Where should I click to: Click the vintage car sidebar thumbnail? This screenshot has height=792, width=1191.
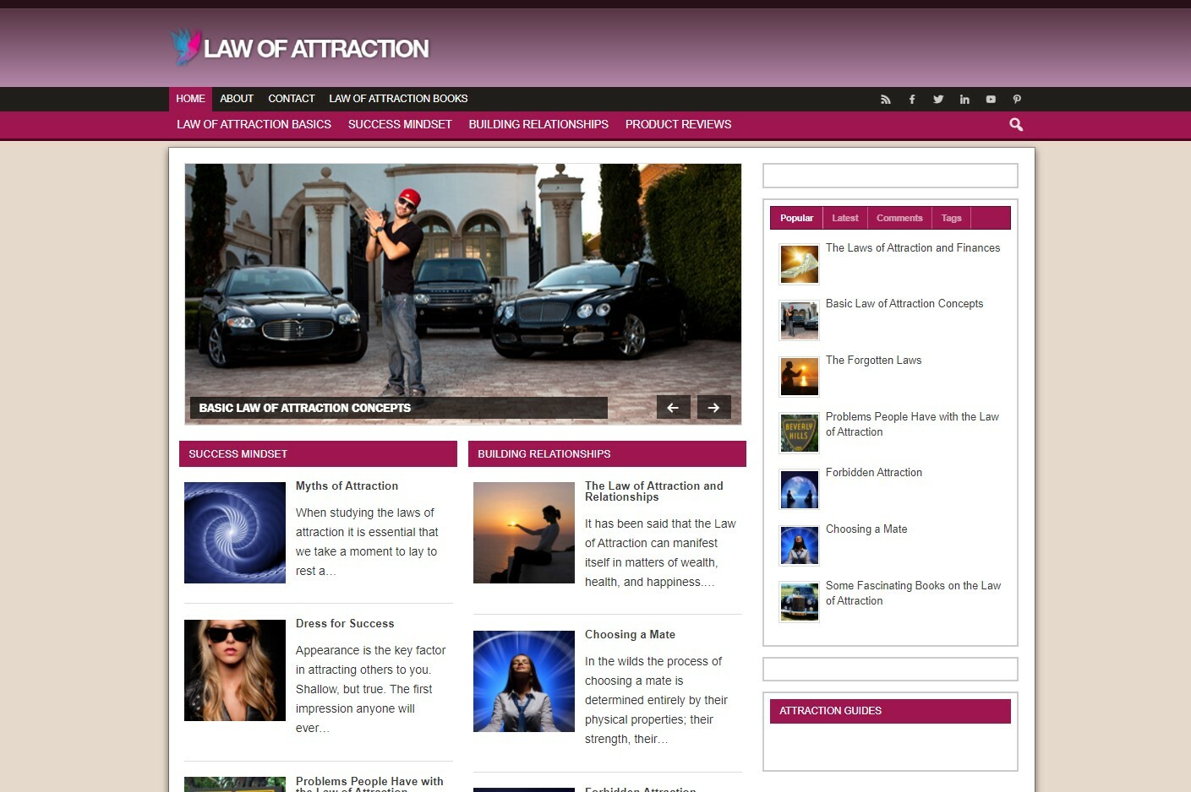[800, 602]
